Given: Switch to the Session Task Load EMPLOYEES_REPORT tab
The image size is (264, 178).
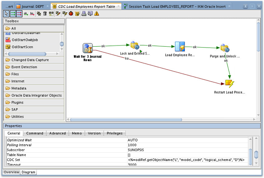Looking at the screenshot, I should pyautogui.click(x=177, y=7).
